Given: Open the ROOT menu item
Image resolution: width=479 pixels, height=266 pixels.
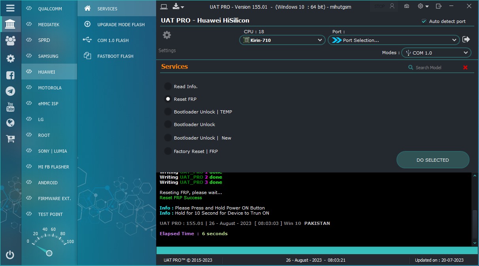Looking at the screenshot, I should [x=49, y=135].
